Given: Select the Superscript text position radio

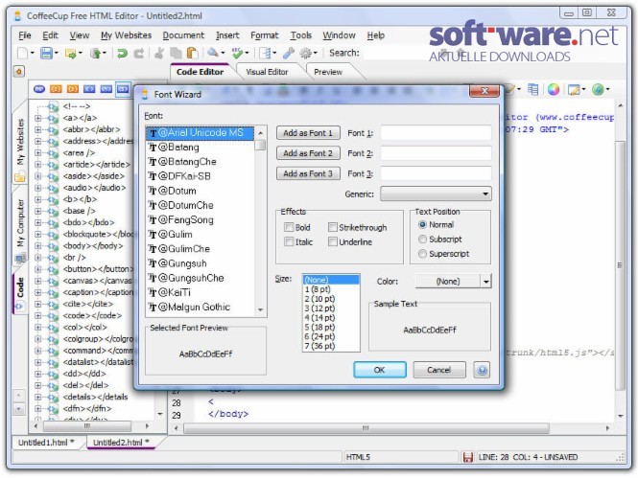Looking at the screenshot, I should [422, 254].
